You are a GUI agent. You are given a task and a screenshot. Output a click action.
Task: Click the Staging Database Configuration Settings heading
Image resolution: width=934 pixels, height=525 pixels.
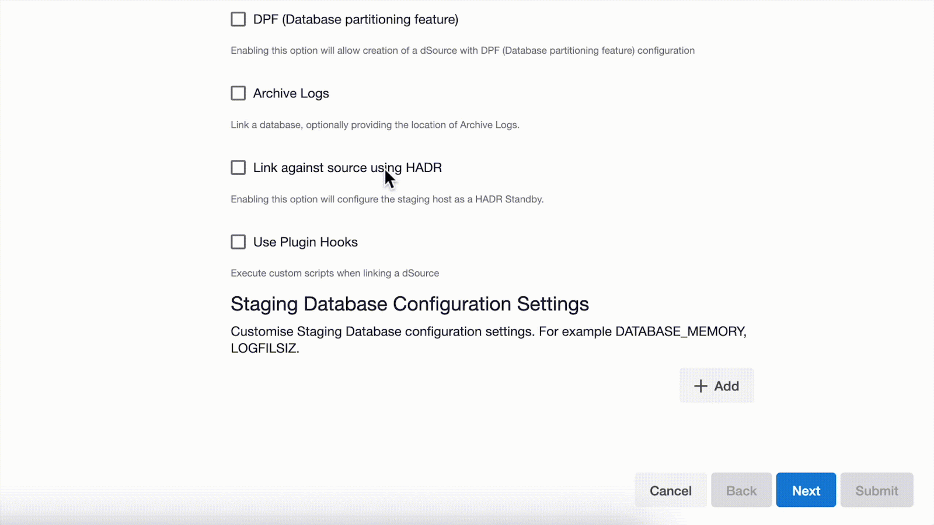pos(409,304)
